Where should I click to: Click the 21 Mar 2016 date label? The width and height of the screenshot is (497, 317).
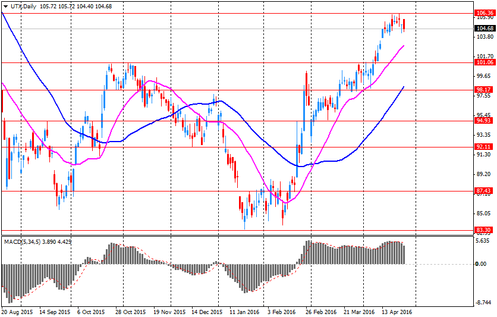pyautogui.click(x=359, y=312)
